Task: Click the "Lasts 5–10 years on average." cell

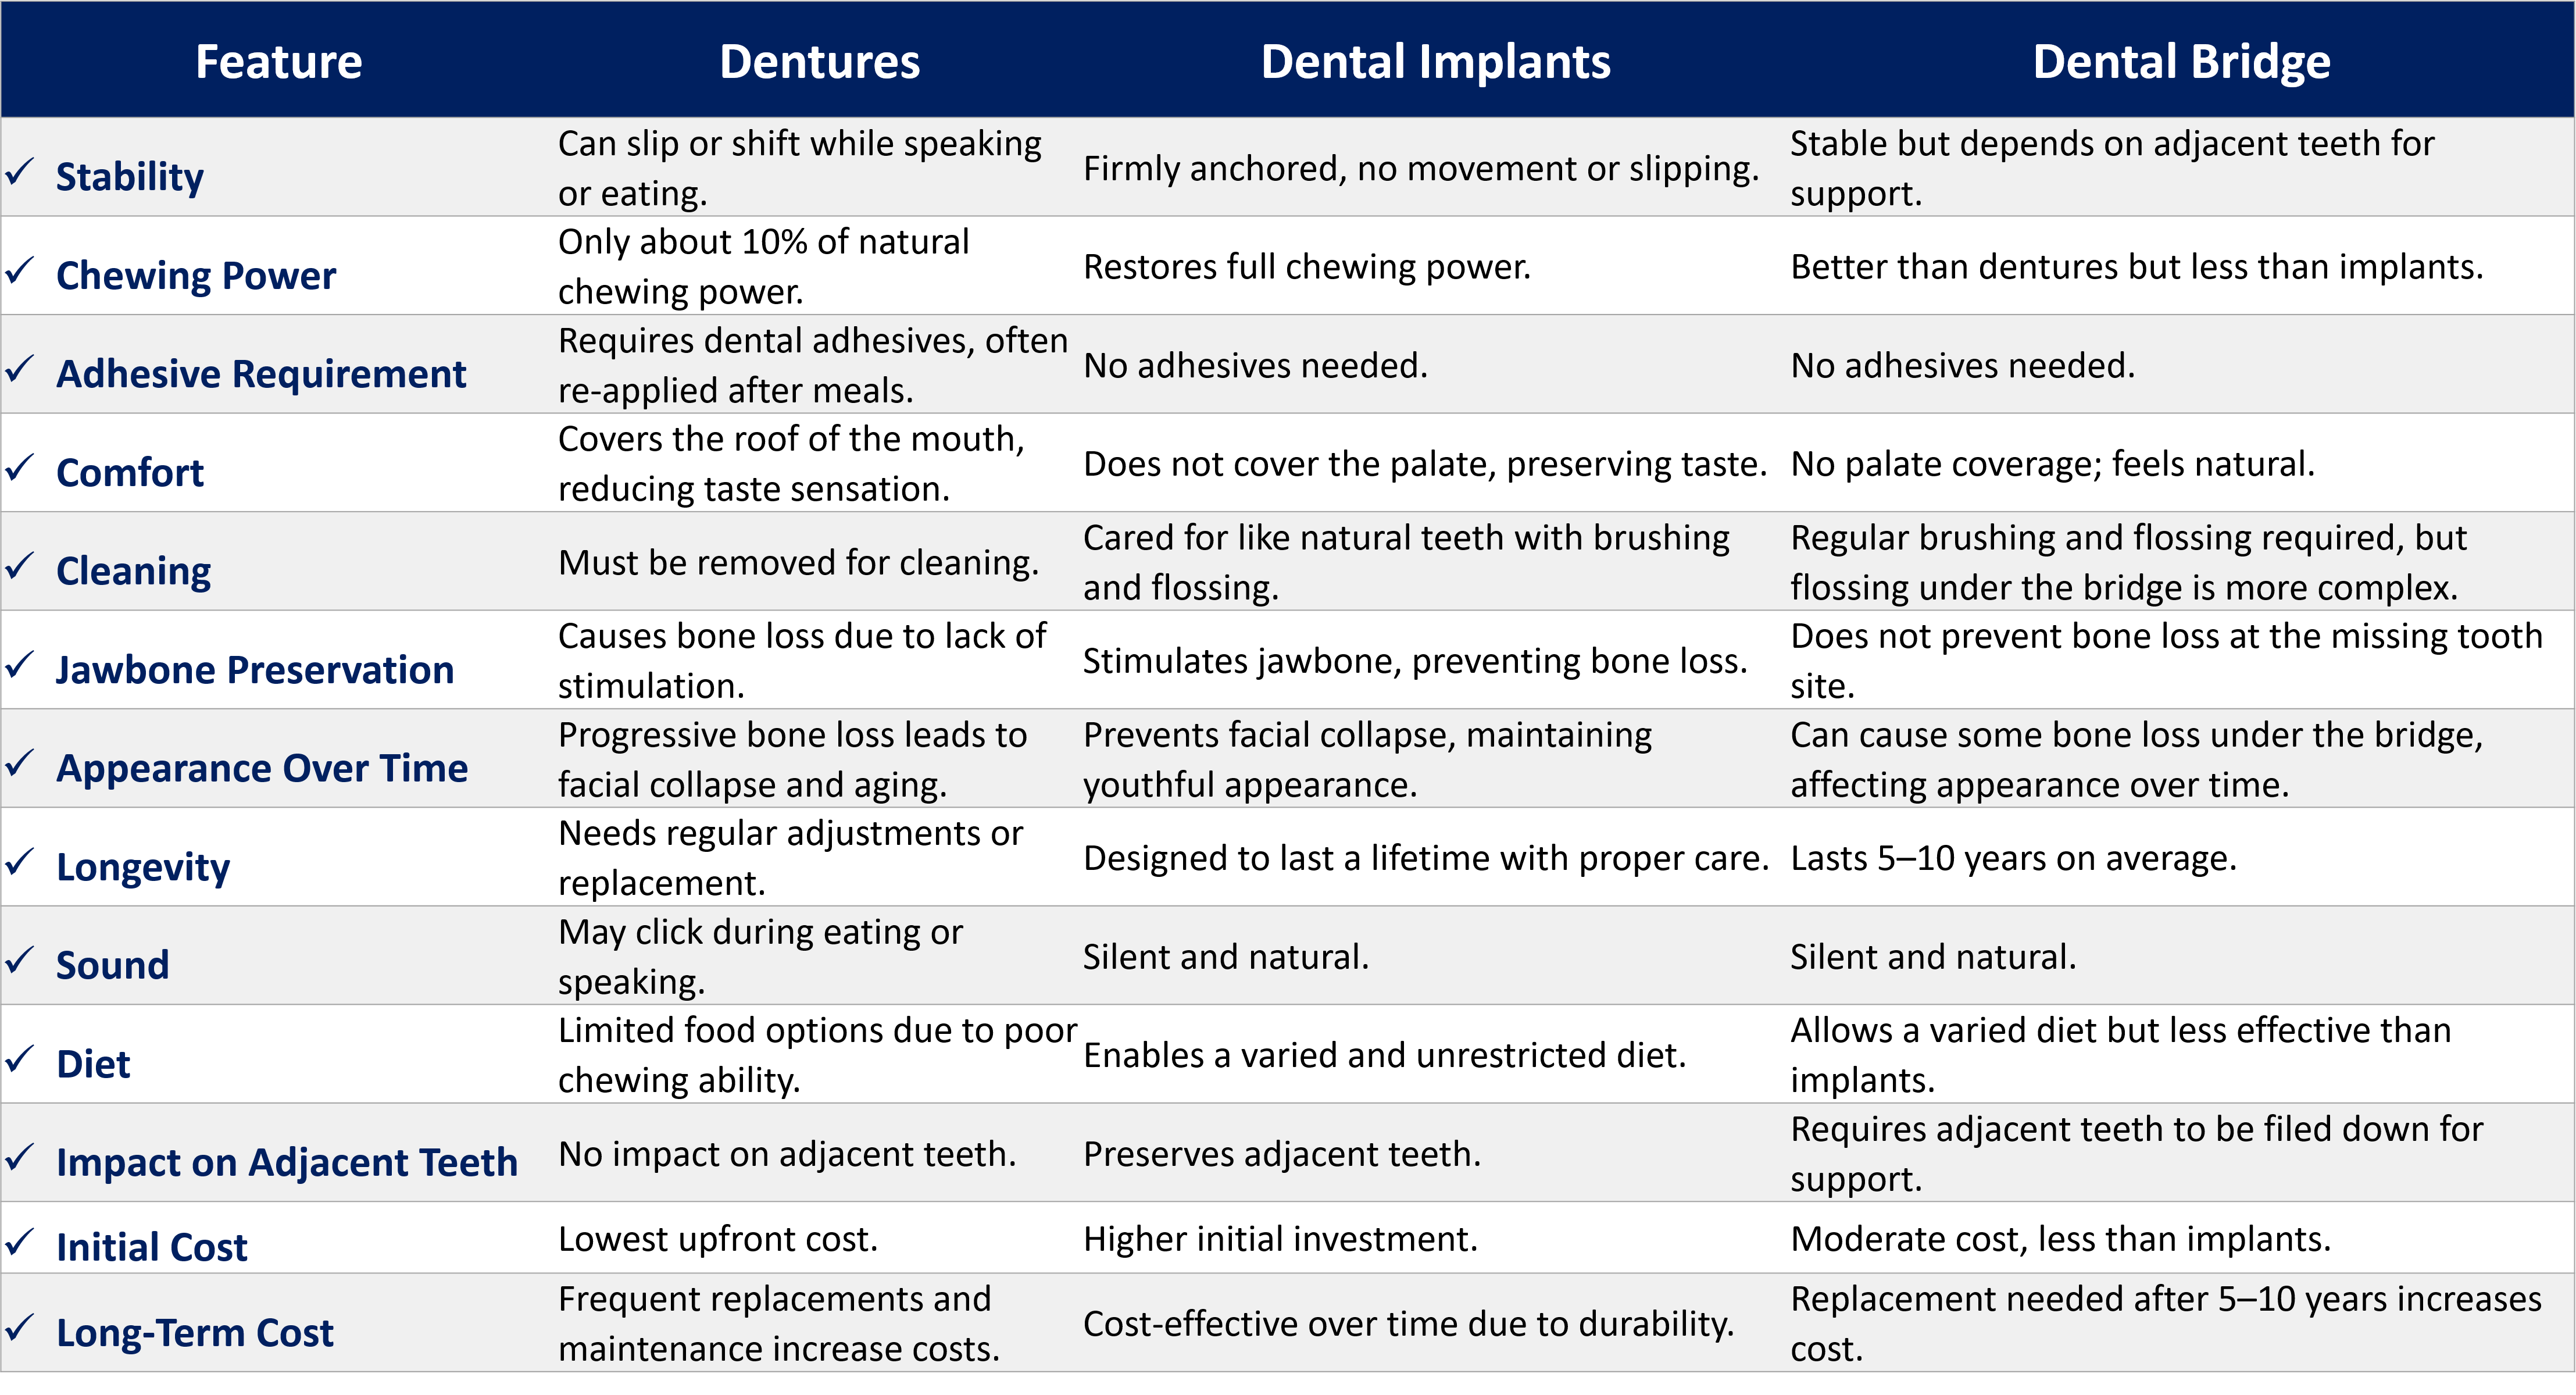Action: (2012, 858)
